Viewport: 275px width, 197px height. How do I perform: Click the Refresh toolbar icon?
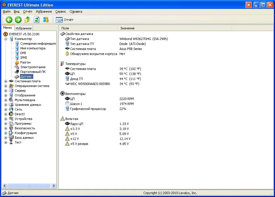[36, 20]
